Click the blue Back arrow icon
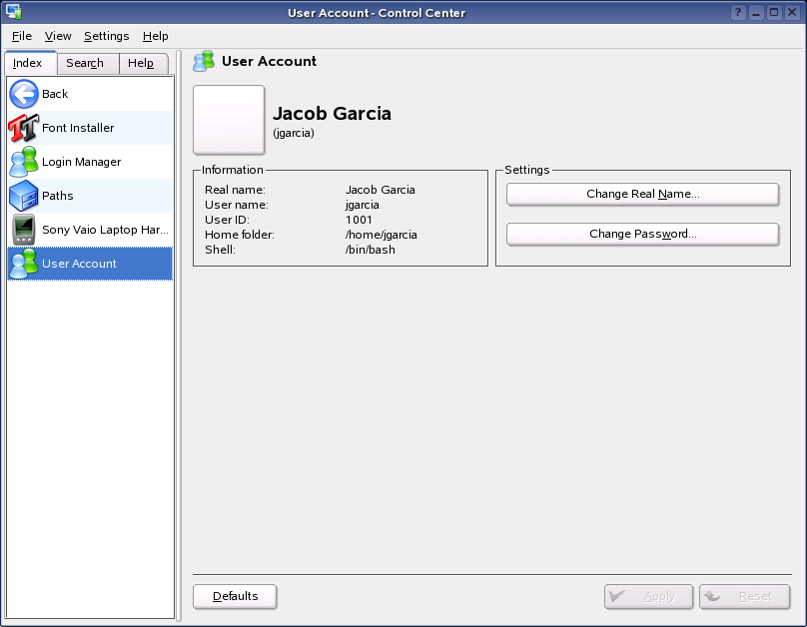Viewport: 807px width, 627px height. click(x=24, y=94)
